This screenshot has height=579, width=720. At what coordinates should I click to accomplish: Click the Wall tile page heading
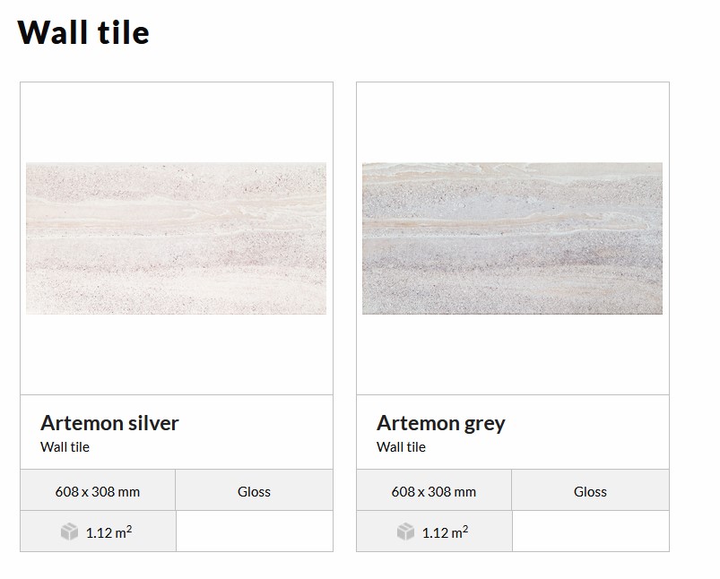click(83, 32)
